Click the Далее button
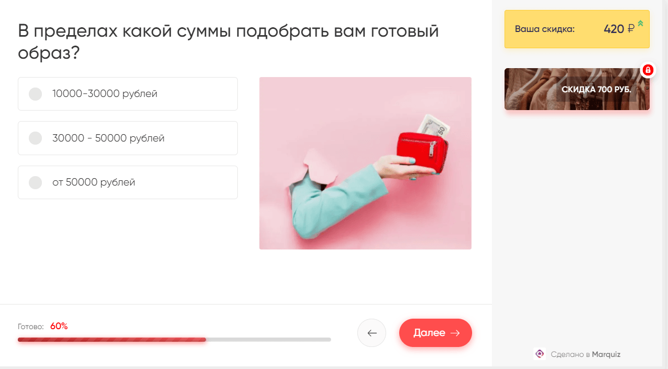 (435, 333)
